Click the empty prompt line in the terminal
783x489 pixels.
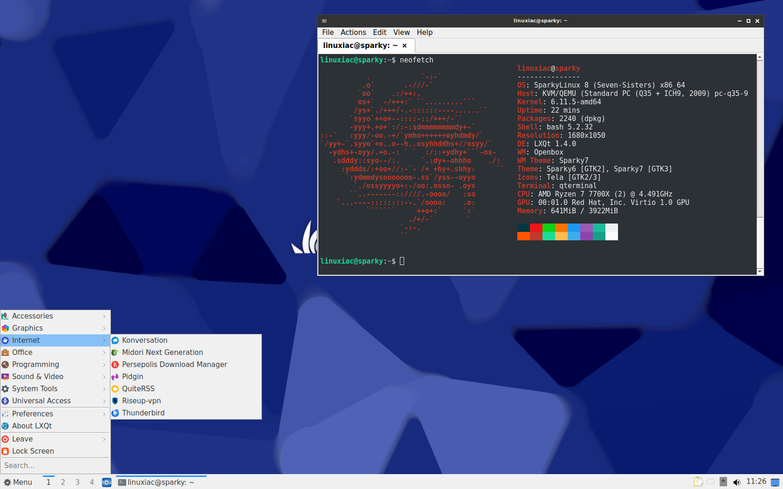pyautogui.click(x=362, y=261)
